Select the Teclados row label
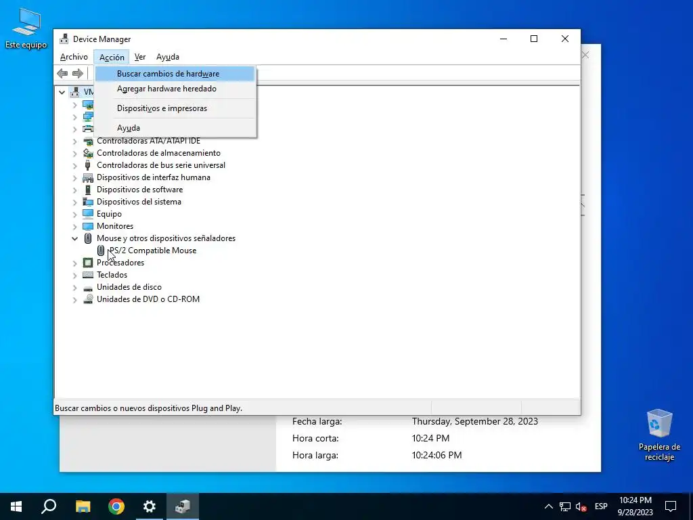 click(112, 275)
